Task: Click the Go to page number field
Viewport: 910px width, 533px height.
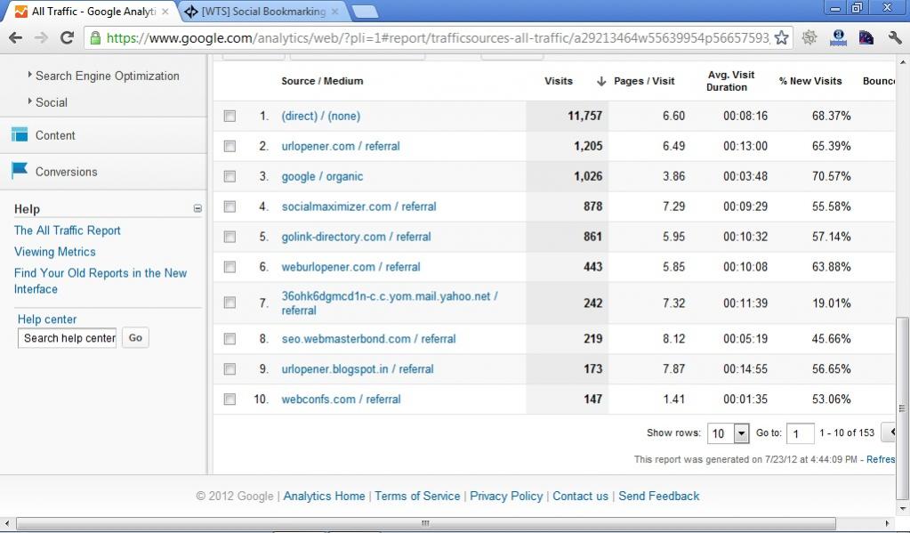Action: [800, 433]
